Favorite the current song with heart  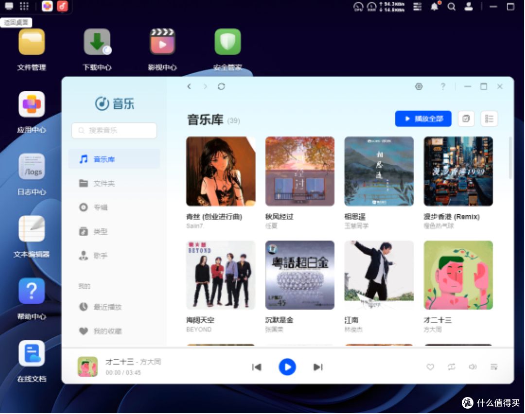click(431, 367)
